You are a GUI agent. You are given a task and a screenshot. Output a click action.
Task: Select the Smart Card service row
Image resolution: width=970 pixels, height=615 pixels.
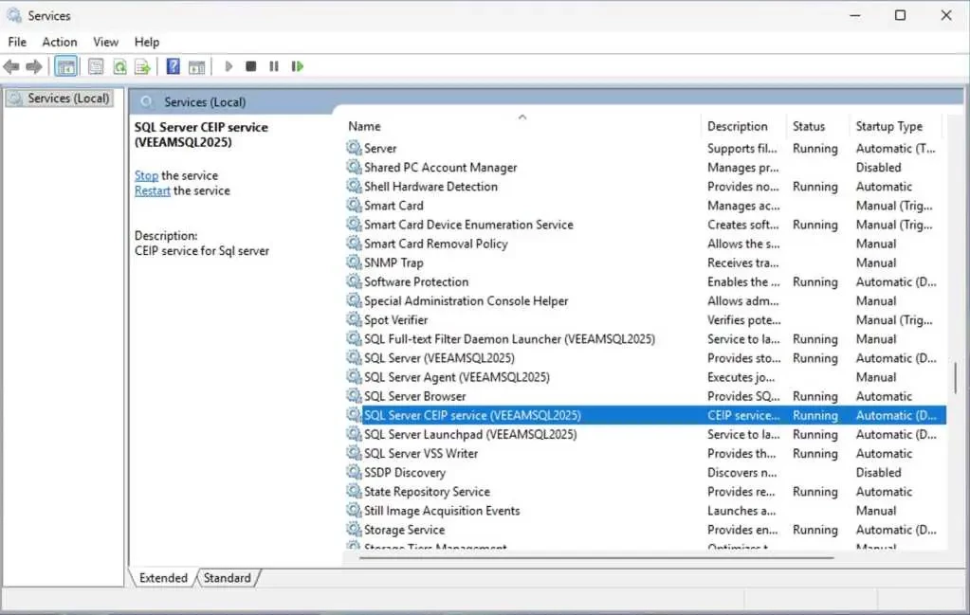[645, 206]
